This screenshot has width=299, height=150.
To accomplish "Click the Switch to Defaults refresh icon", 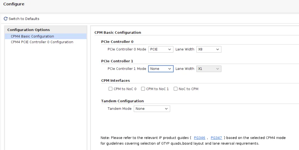I will click(x=6, y=19).
